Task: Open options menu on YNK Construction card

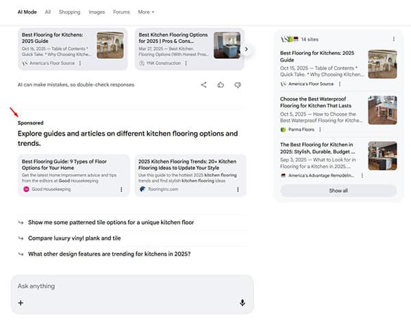Action: click(x=186, y=63)
